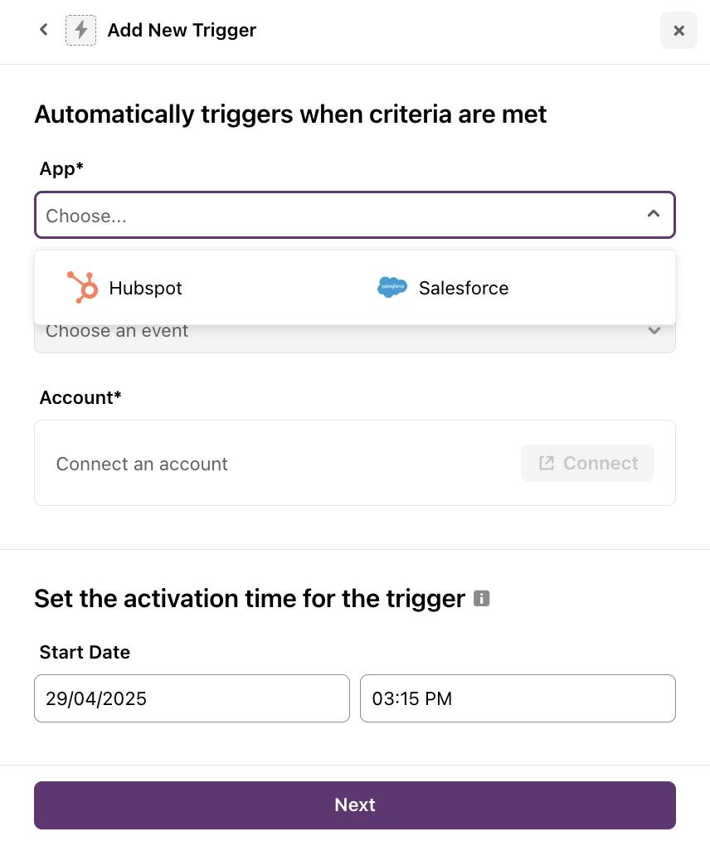The width and height of the screenshot is (710, 851).
Task: Edit the Start Date field 29/04/2025
Action: click(192, 698)
